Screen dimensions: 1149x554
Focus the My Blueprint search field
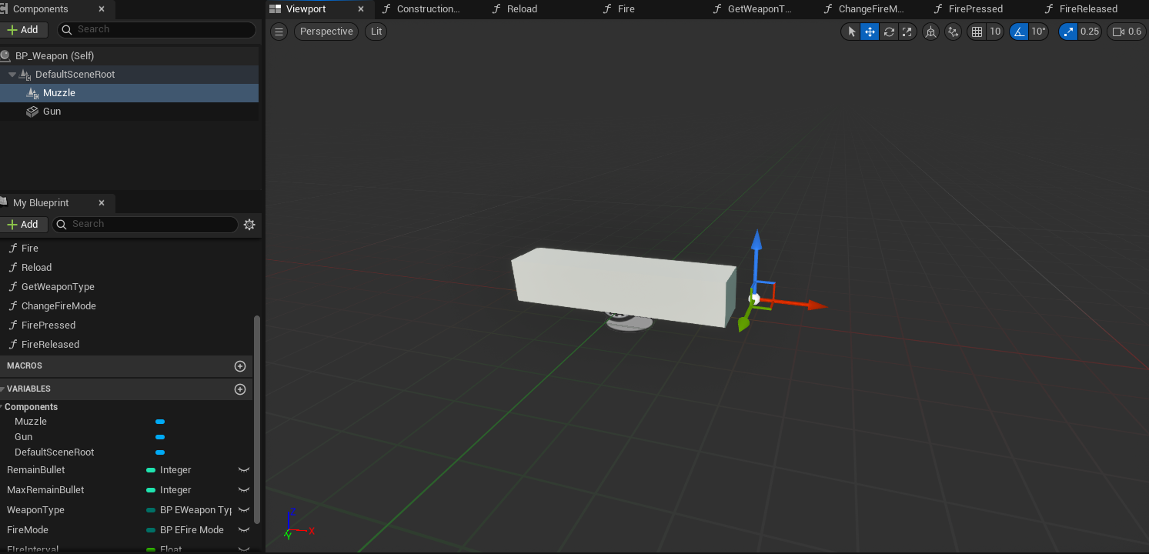pyautogui.click(x=145, y=224)
